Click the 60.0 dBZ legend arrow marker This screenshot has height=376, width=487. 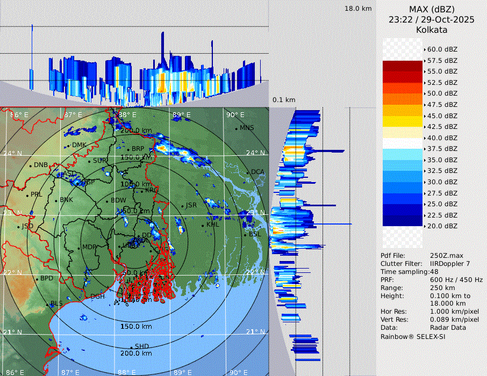point(425,49)
